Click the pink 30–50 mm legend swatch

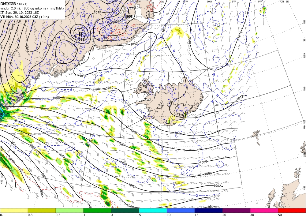click(x=264, y=210)
